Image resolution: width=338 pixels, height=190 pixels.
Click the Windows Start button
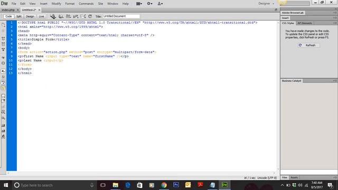pos(6,185)
